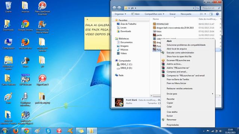The height and width of the screenshot is (134, 239).
Task: Select Rede in the navigation pane
Action: click(119, 75)
